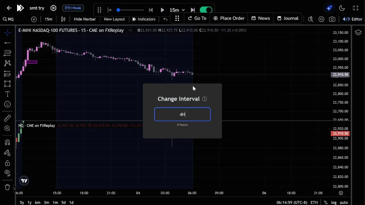Open Indicators menu
365x205 pixels.
[144, 19]
